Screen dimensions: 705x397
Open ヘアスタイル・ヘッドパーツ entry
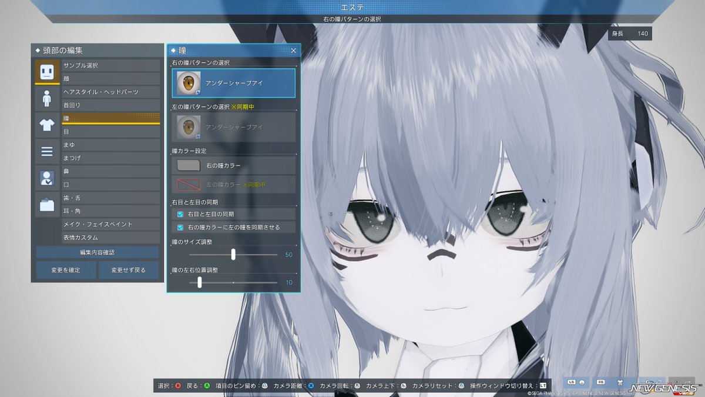tap(110, 92)
